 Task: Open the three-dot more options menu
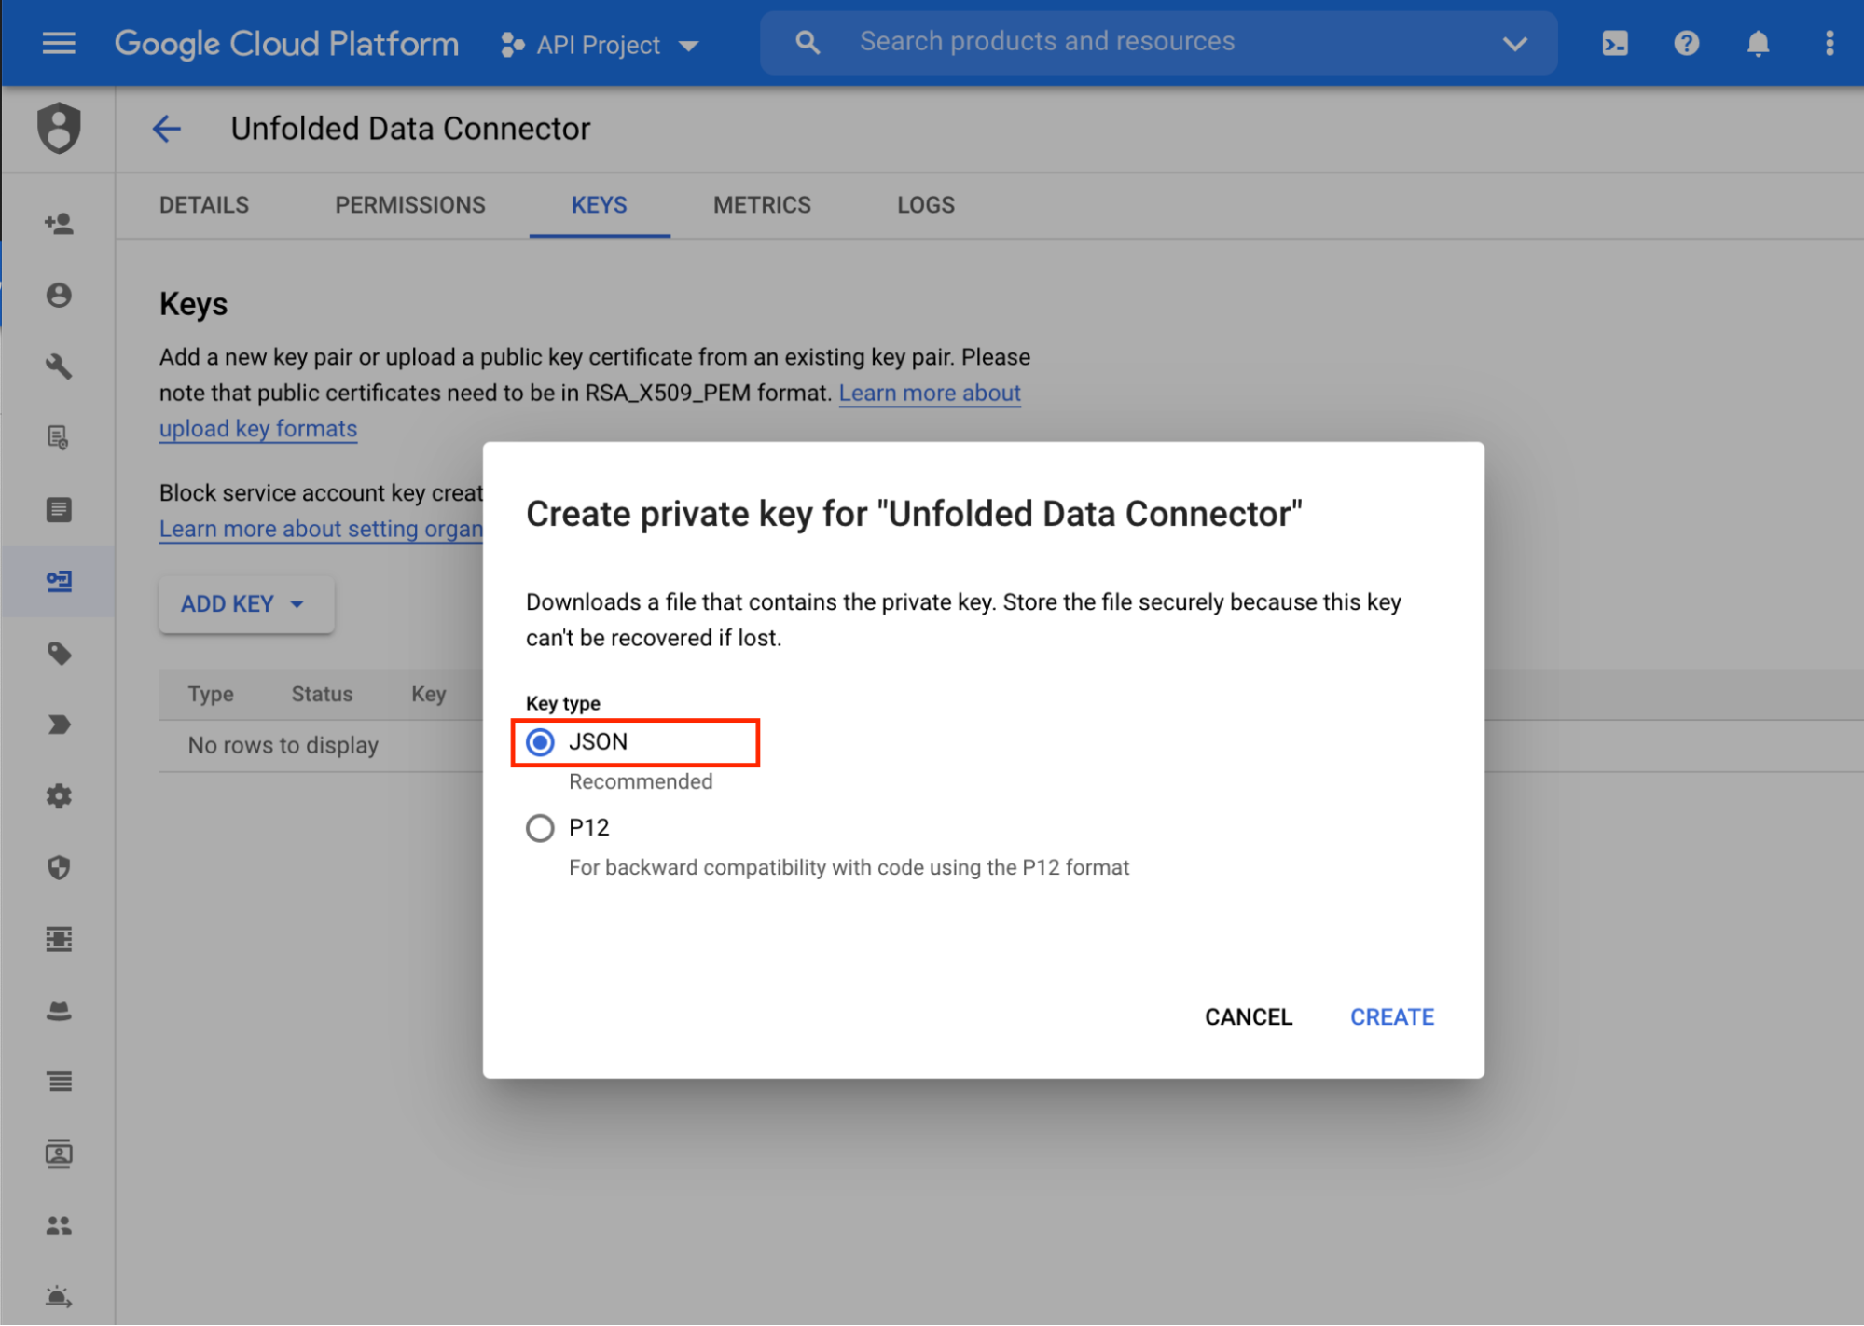pos(1829,43)
